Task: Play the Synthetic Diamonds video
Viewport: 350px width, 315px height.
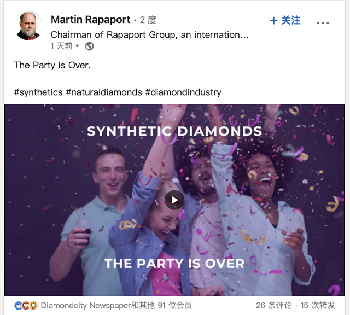Action: tap(174, 200)
